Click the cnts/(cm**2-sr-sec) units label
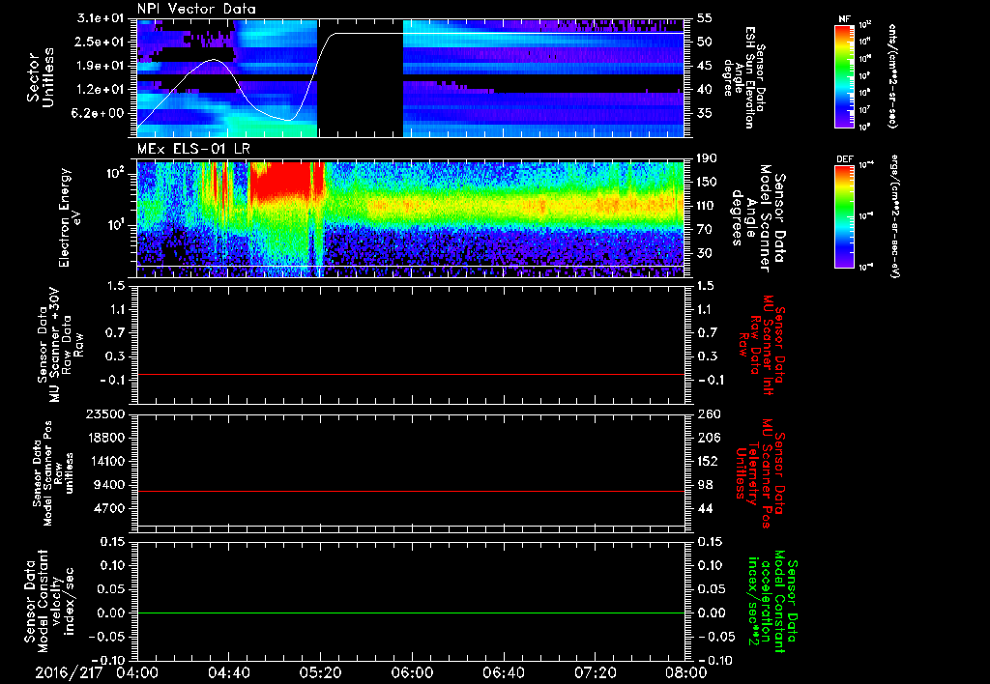 tap(892, 76)
